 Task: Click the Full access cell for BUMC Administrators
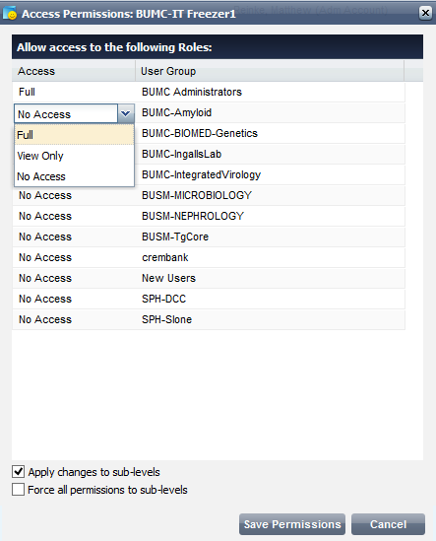(74, 92)
